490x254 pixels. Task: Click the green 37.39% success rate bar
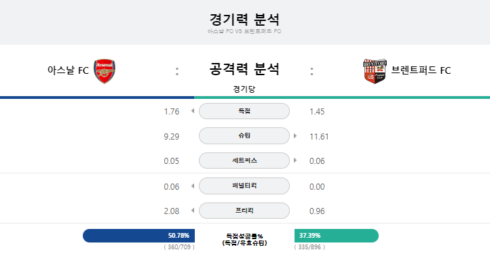point(336,236)
